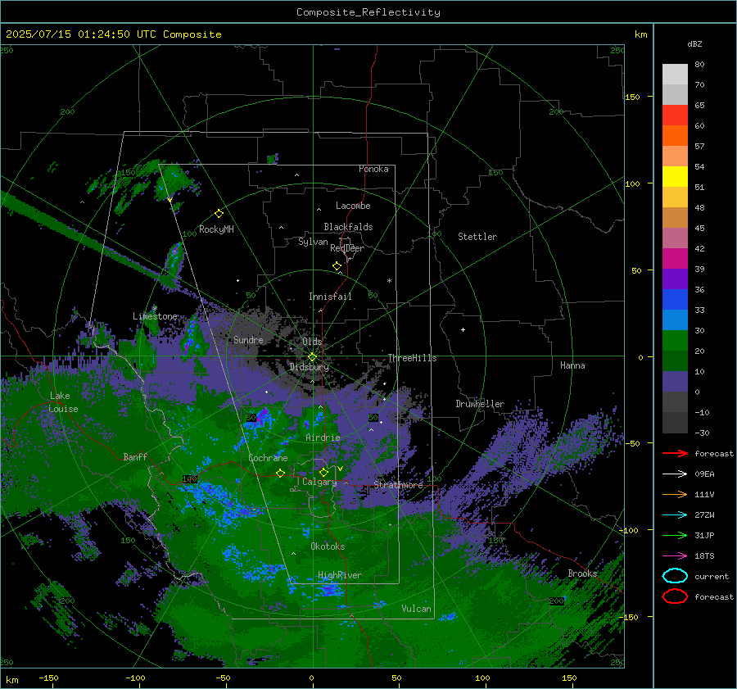Click the green 31JP arrow legend icon
Viewport: 737px width, 689px height.
pyautogui.click(x=675, y=535)
